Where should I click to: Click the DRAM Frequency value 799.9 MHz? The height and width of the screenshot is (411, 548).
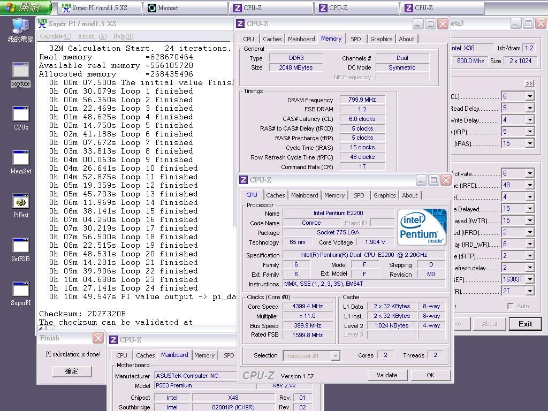click(x=362, y=100)
